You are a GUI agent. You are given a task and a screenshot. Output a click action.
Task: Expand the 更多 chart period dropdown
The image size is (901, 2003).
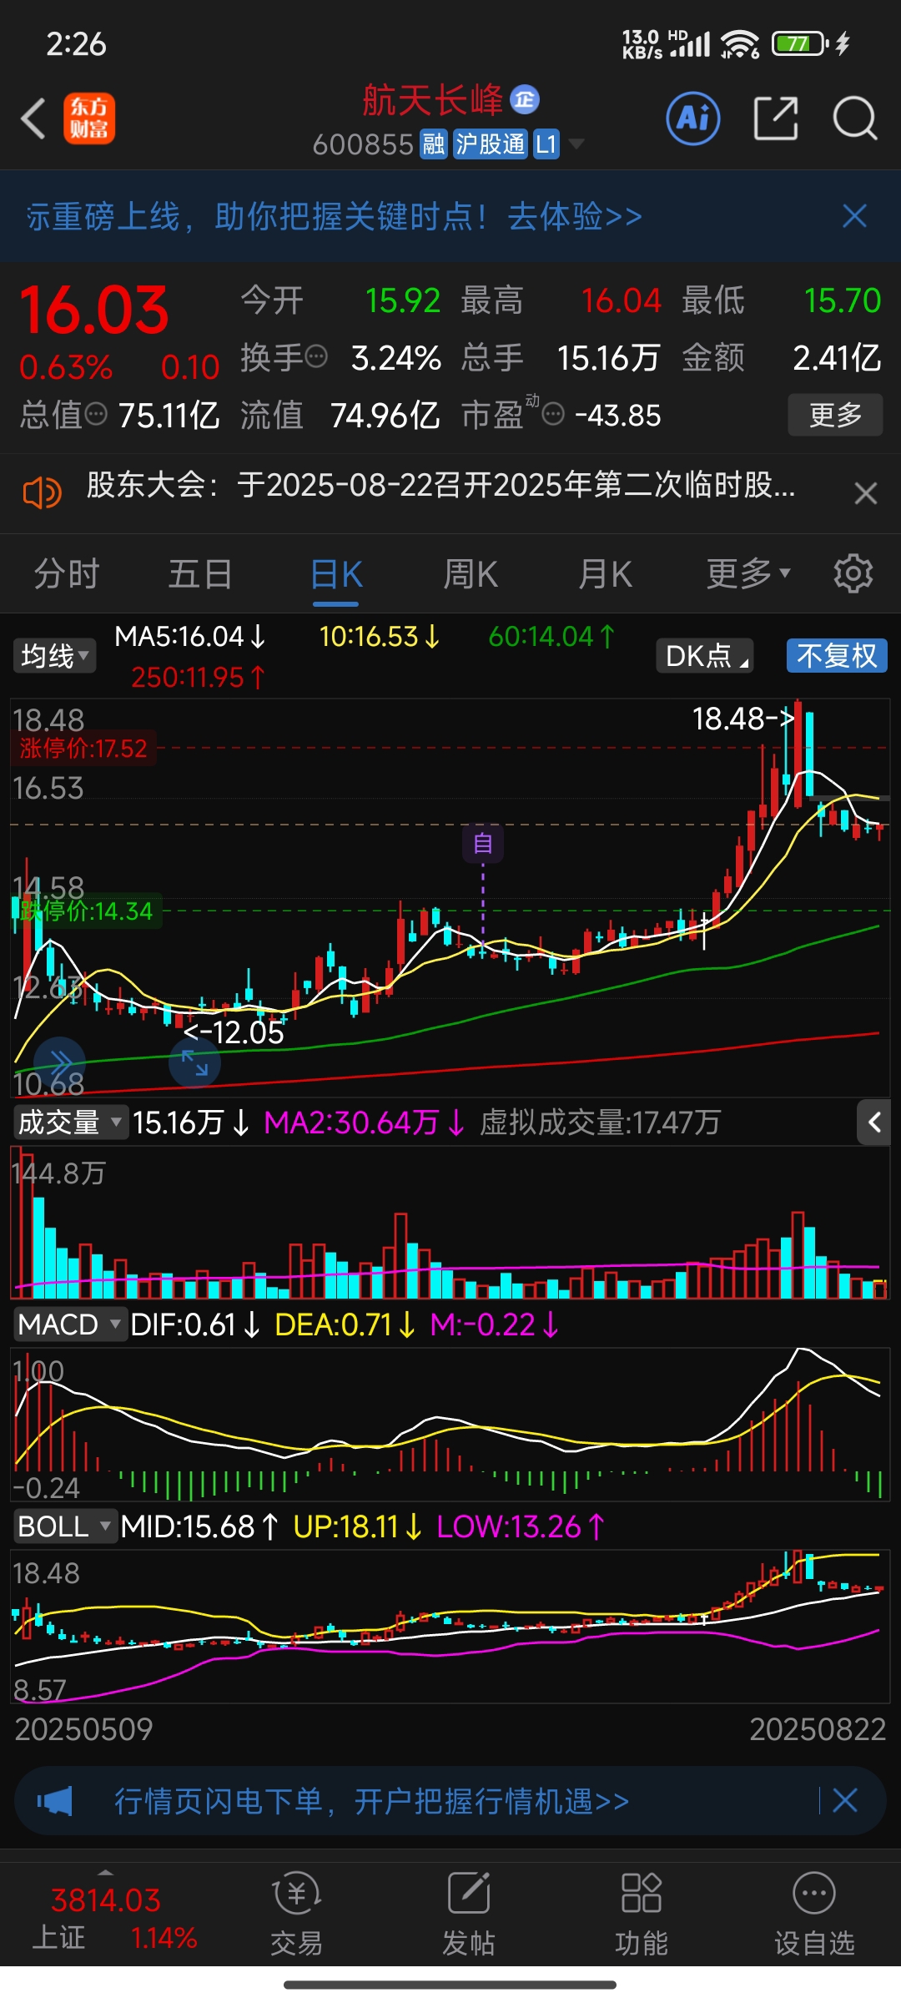pos(747,573)
